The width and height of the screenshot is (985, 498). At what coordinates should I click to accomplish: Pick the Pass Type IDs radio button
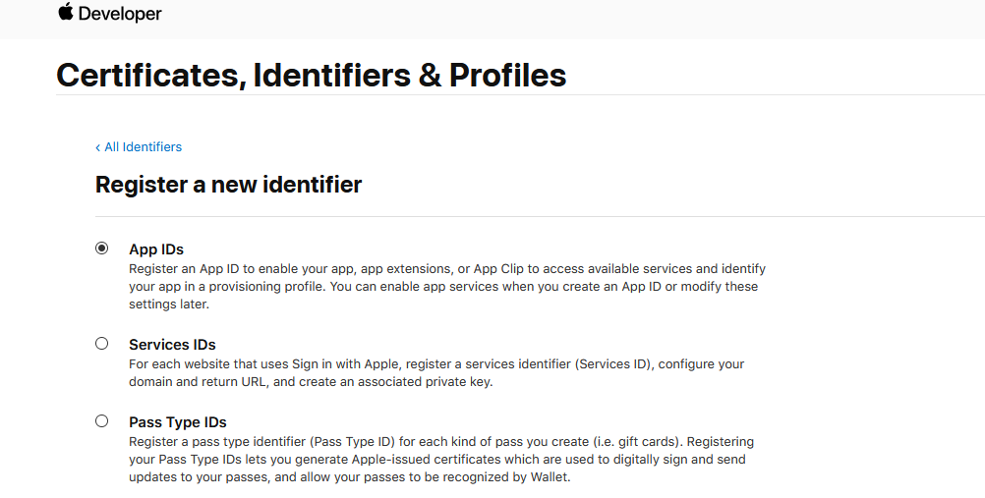tap(102, 421)
